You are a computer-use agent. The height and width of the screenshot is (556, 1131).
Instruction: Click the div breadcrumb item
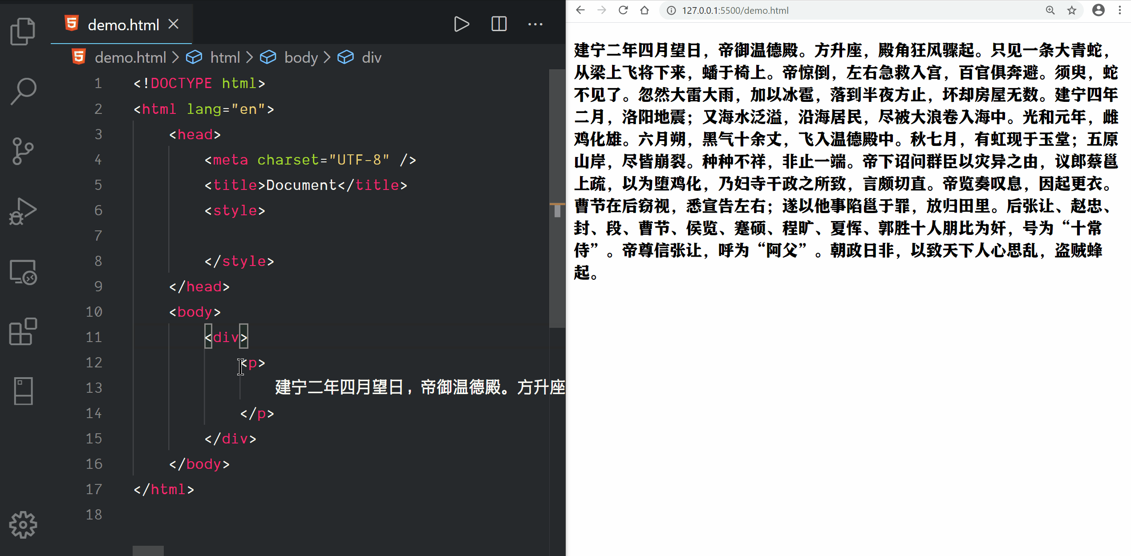click(x=371, y=57)
